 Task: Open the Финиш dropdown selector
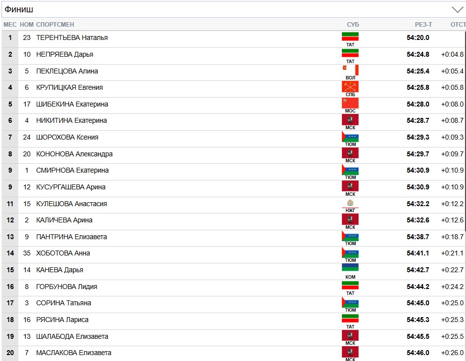[x=232, y=9]
